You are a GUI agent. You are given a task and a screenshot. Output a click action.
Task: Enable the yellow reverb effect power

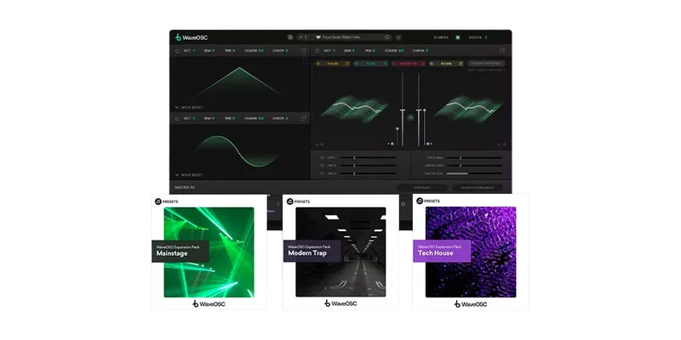432,63
